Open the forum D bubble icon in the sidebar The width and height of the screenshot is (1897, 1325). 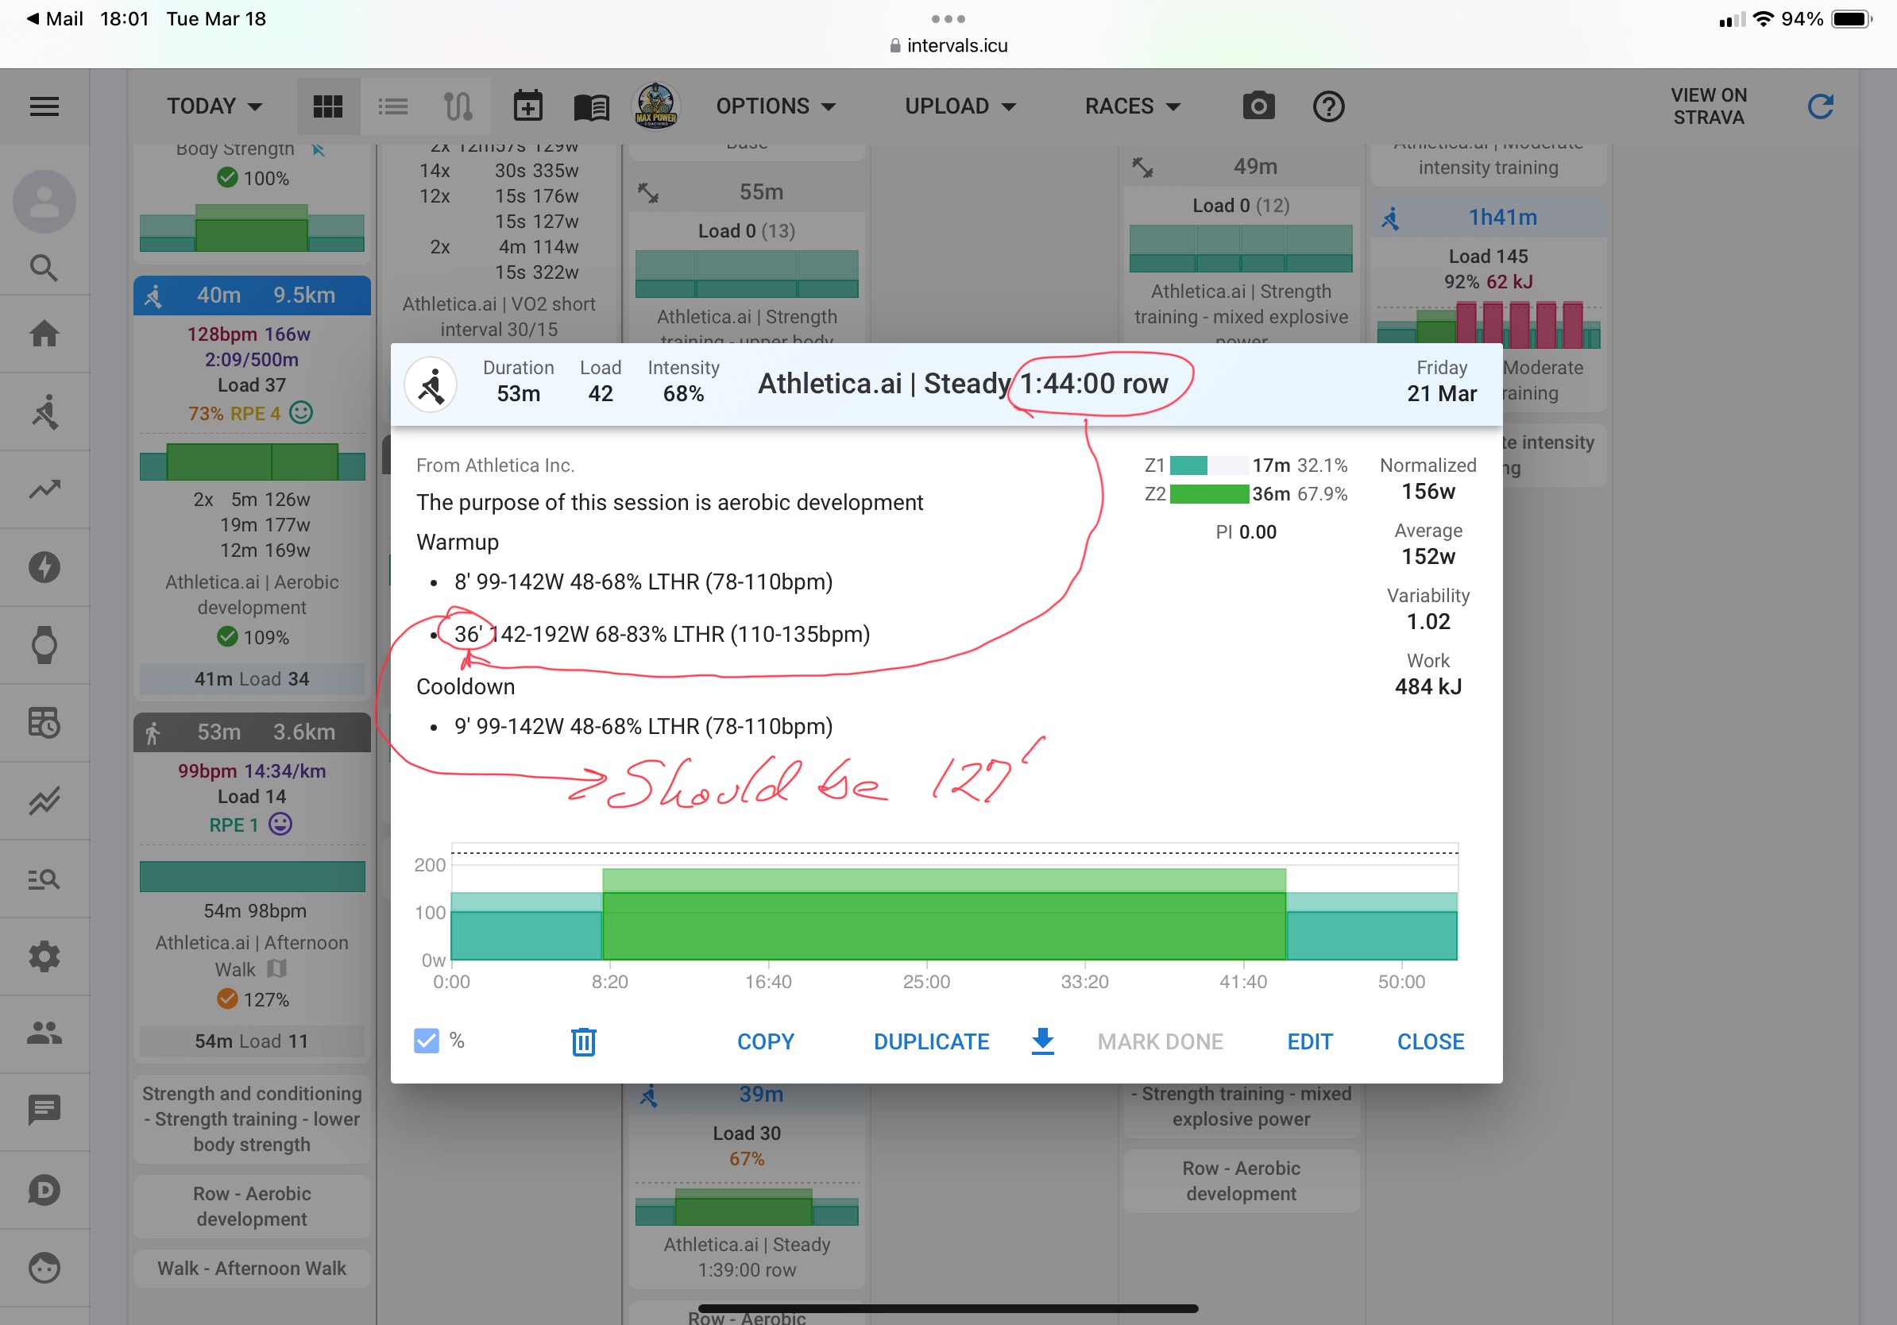click(x=44, y=1189)
